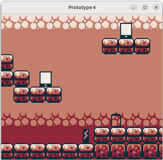This screenshot has width=163, height=160.
Task: Click the lightning bolt sign post
Action: (x=86, y=136)
